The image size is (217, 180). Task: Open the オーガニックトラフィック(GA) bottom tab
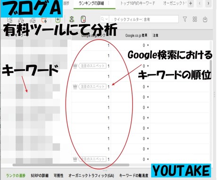tap(92, 175)
